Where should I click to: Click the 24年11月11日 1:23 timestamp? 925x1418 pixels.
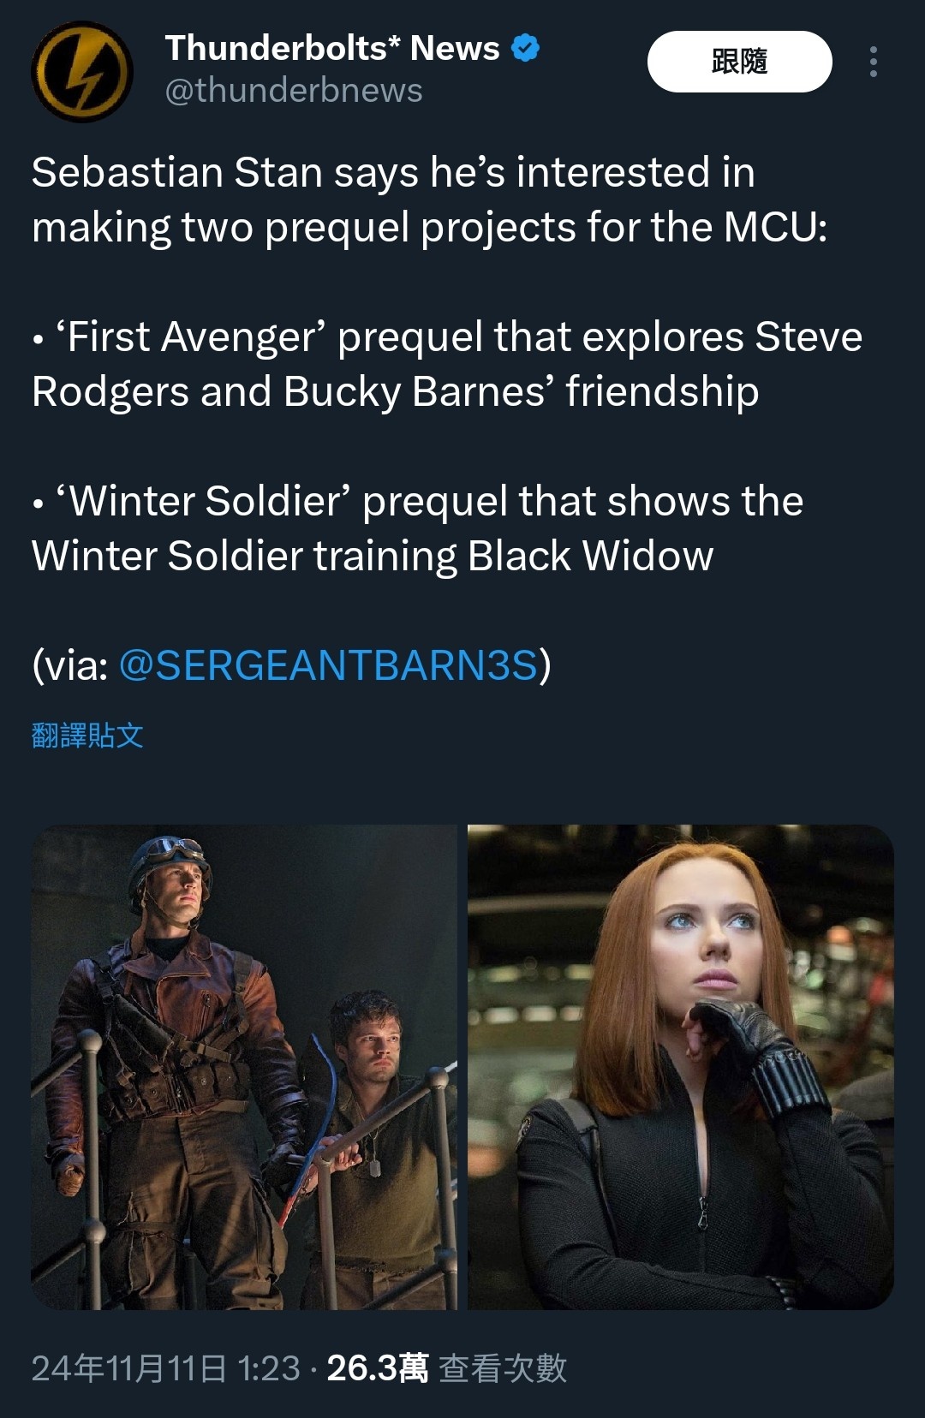click(166, 1368)
